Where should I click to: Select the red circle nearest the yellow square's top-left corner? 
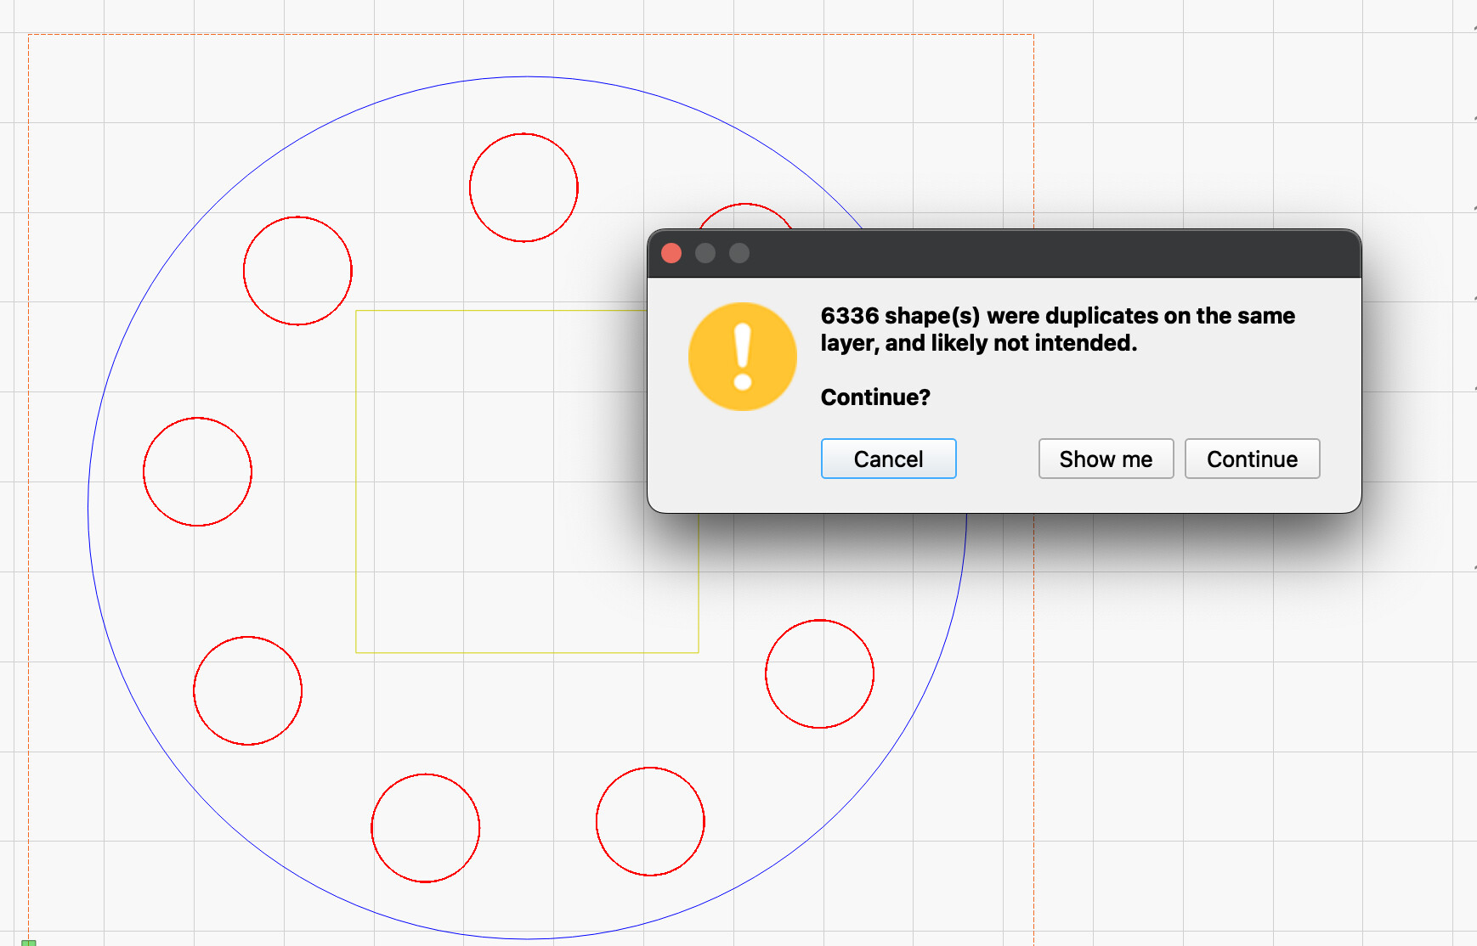coord(351,271)
